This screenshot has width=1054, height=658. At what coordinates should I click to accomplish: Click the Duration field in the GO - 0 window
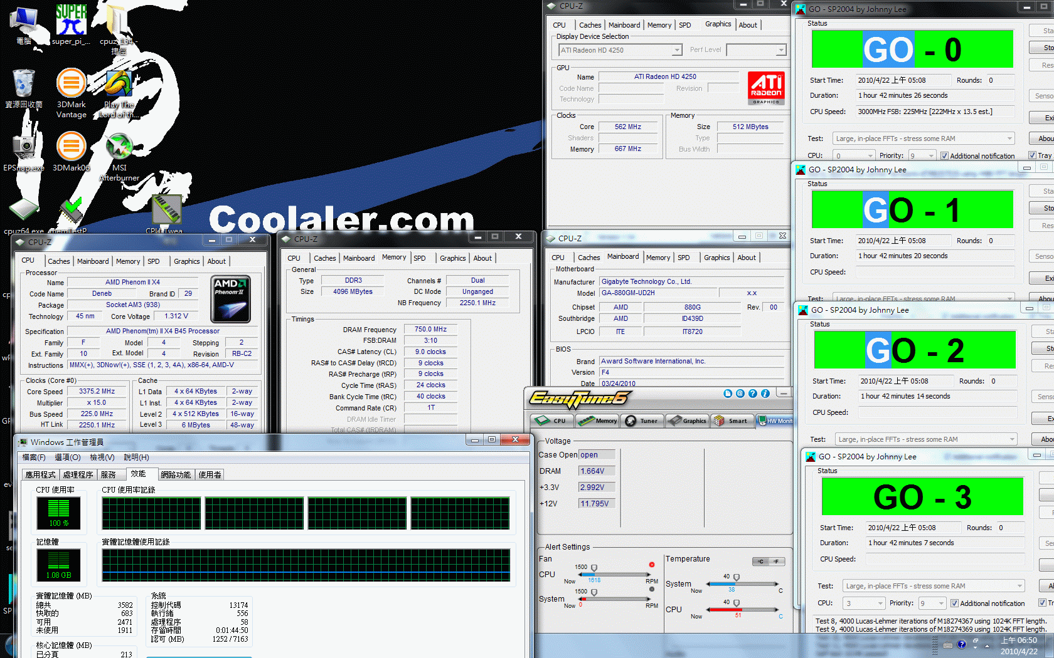(x=935, y=96)
